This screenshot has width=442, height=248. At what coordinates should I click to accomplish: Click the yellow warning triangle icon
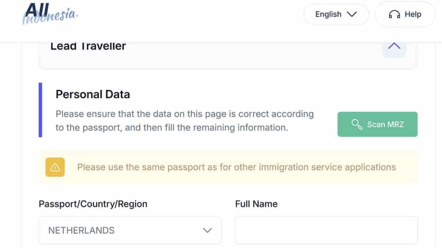tap(55, 167)
